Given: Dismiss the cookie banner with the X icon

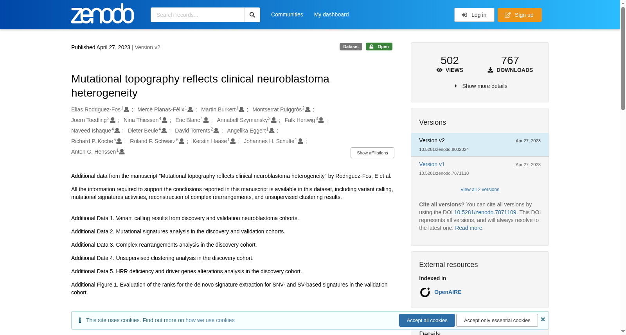Looking at the screenshot, I should (x=543, y=319).
